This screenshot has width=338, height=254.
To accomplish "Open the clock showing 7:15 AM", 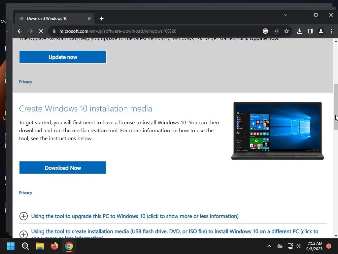I will (x=315, y=246).
